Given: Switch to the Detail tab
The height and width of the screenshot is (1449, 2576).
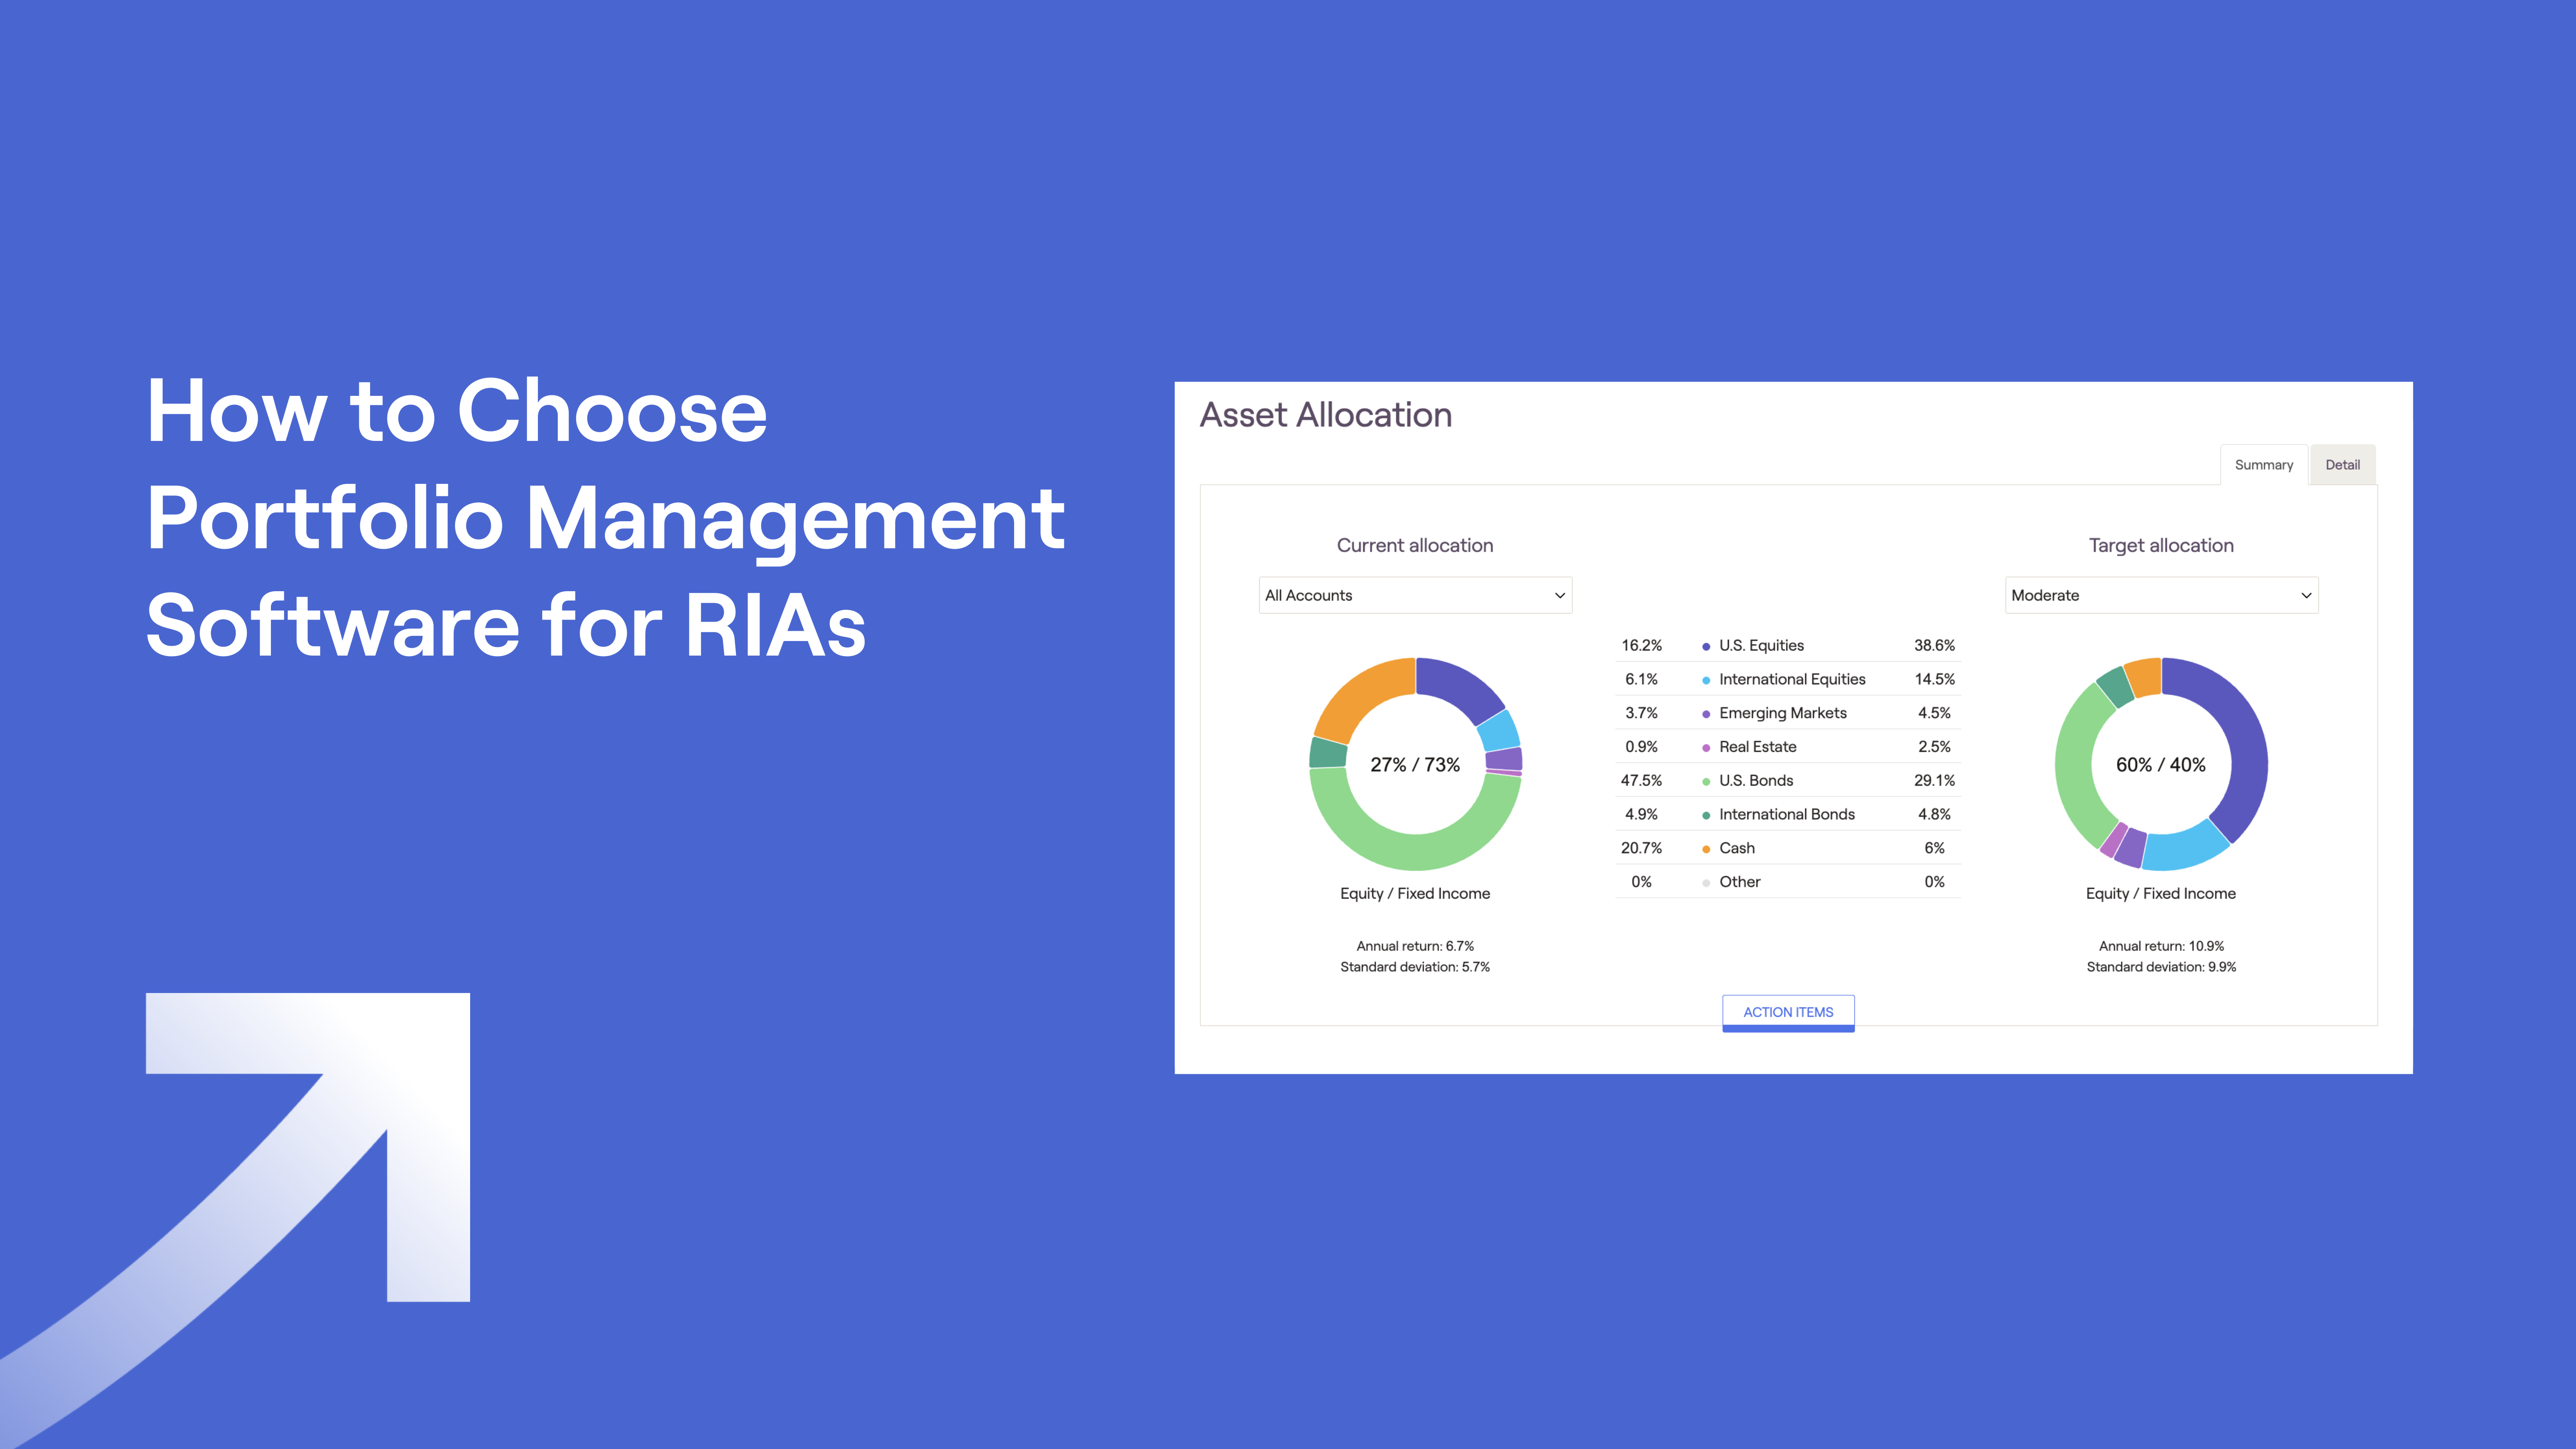Looking at the screenshot, I should pyautogui.click(x=2342, y=464).
